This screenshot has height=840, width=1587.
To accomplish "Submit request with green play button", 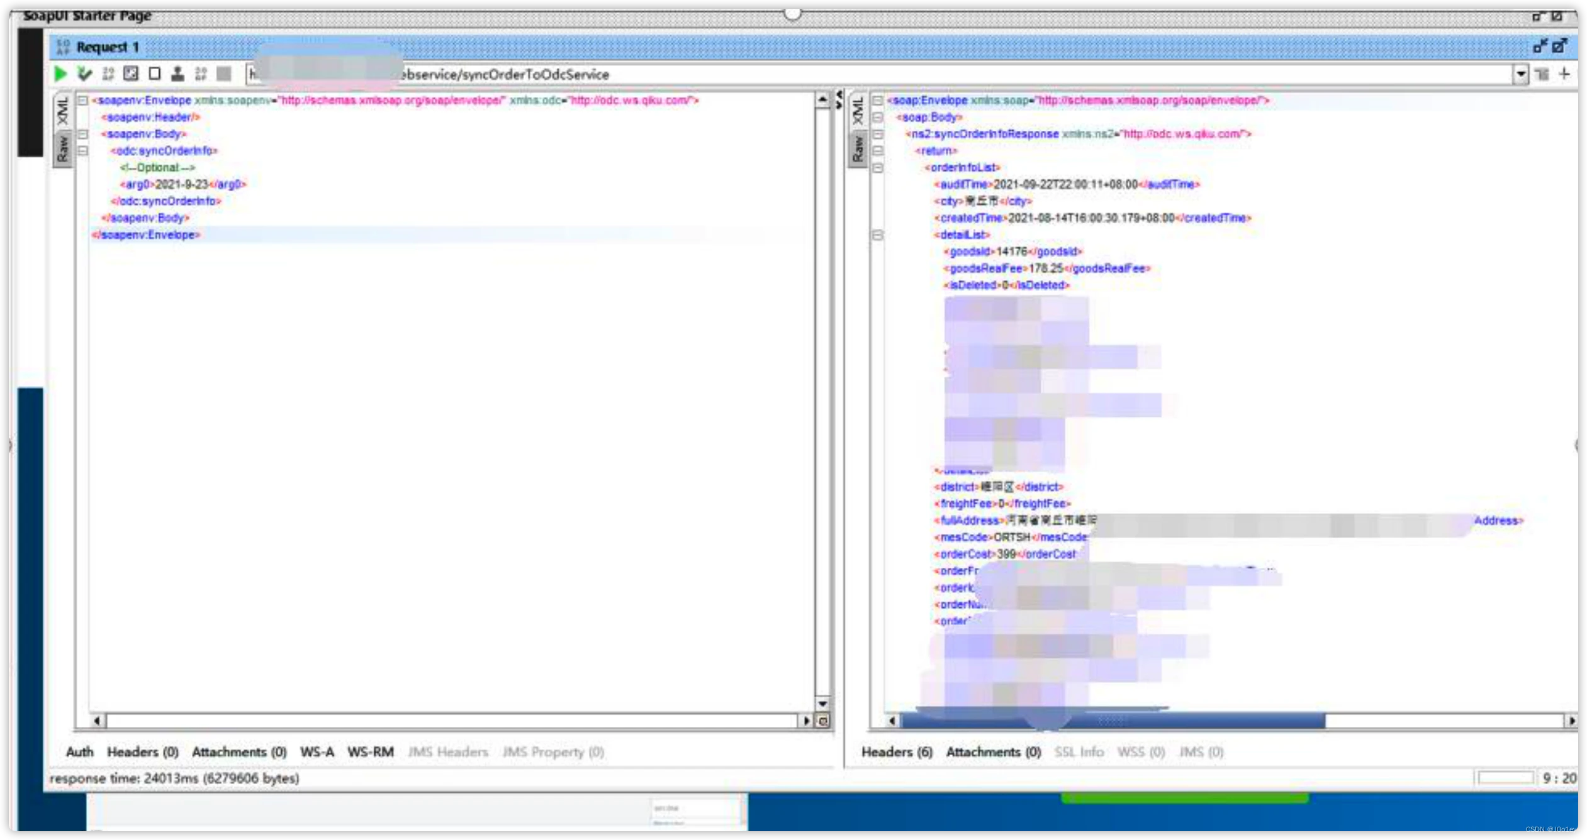I will [x=60, y=74].
